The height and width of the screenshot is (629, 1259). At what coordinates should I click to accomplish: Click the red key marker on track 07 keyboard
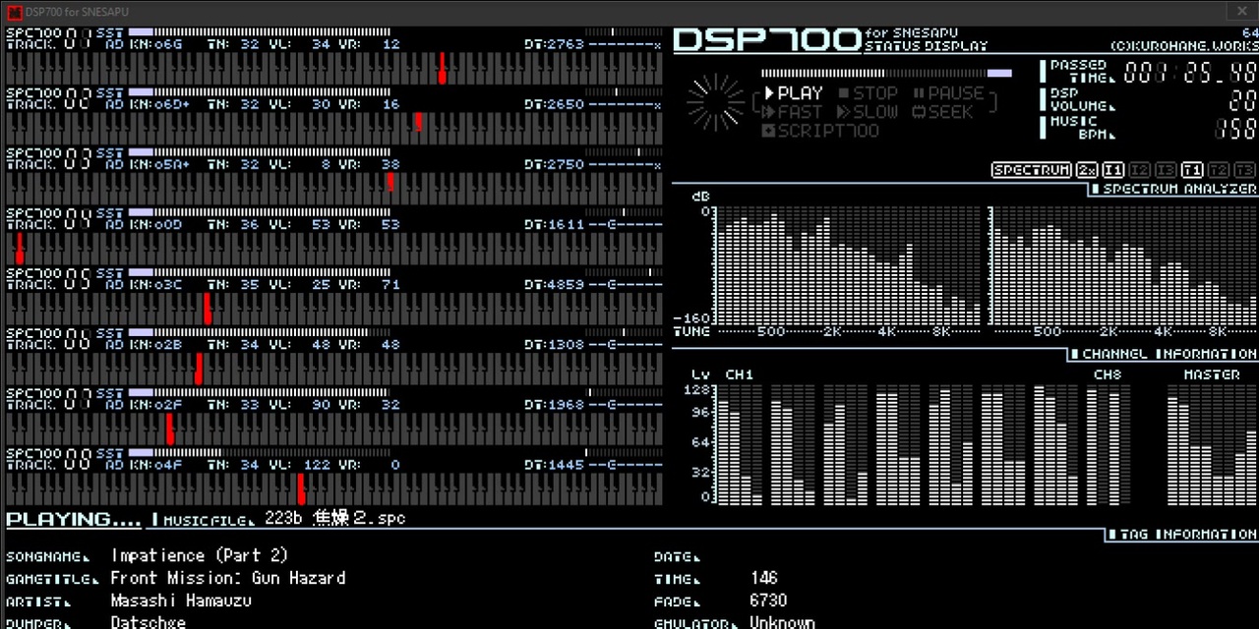[170, 428]
